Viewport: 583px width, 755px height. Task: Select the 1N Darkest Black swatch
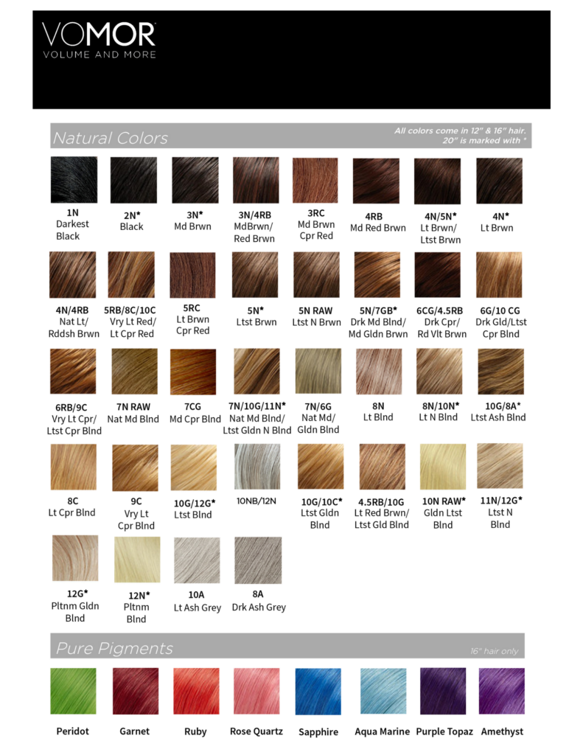tap(74, 180)
